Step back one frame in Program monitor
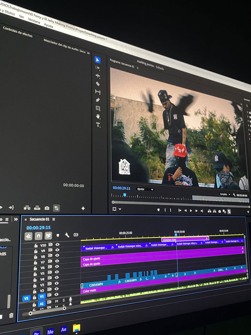This screenshot has width=251, height=335. pos(185,210)
